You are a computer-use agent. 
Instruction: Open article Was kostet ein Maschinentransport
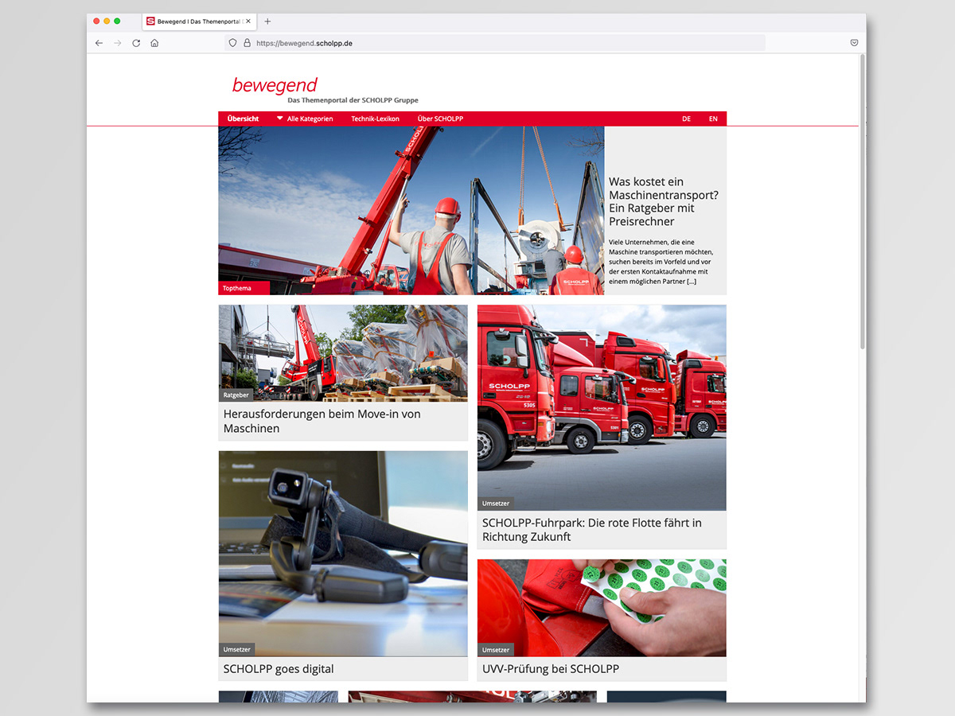coord(664,201)
